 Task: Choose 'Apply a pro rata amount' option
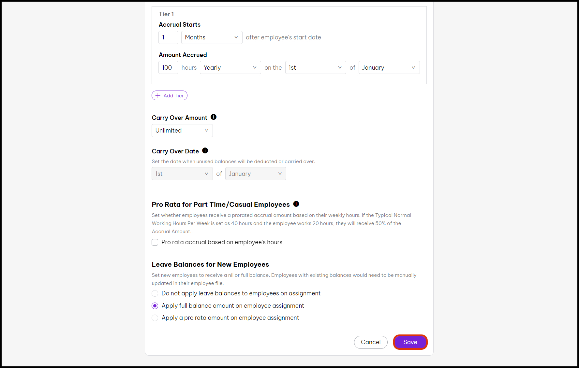tap(155, 318)
